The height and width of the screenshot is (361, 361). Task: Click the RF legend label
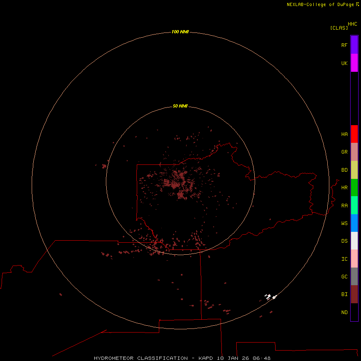(344, 45)
